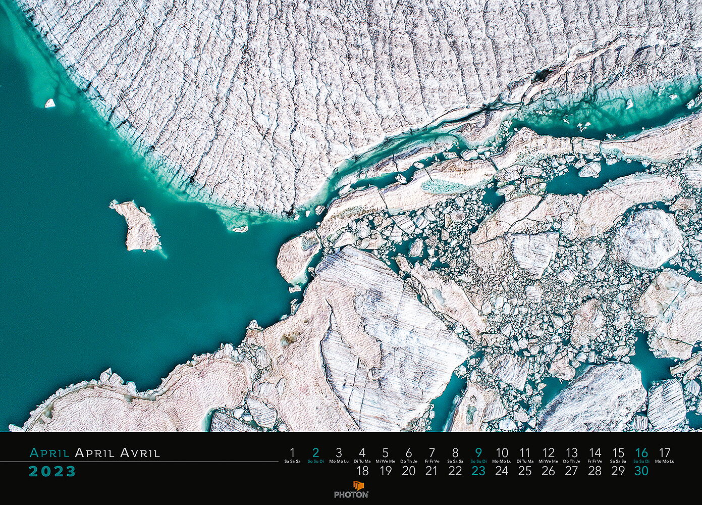Click the PHOTON brand text

351,495
